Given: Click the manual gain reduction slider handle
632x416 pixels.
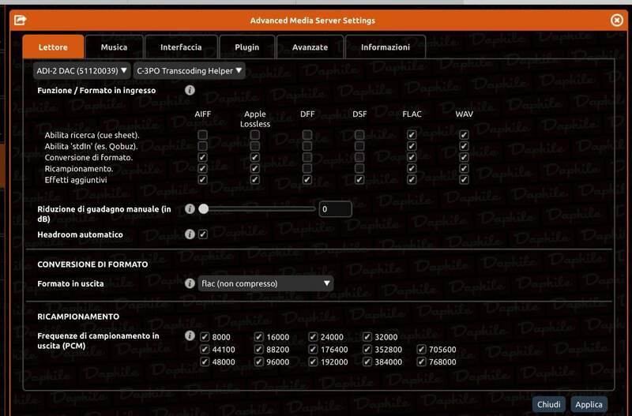Looking at the screenshot, I should (204, 209).
